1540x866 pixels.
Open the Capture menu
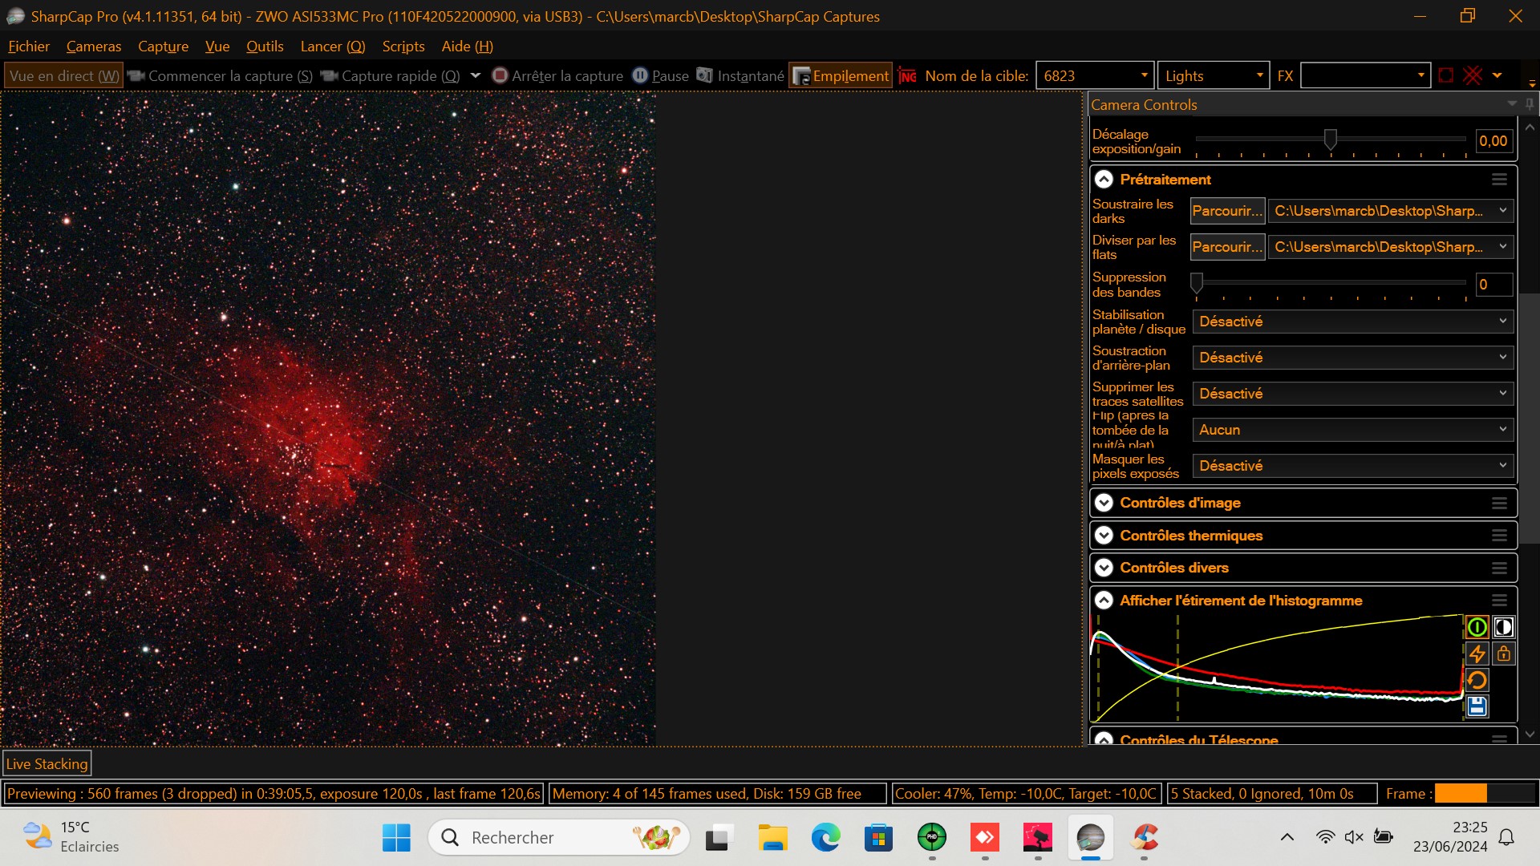(163, 47)
